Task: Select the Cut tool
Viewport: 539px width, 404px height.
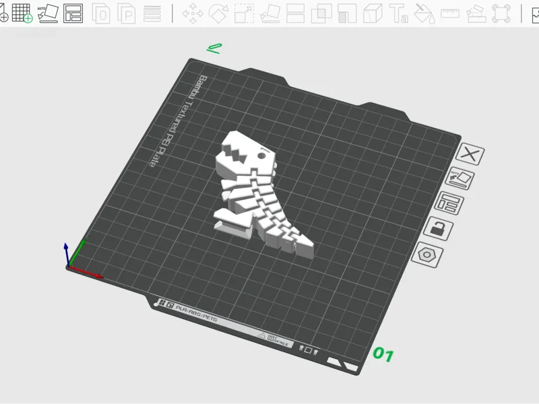Action: pos(296,13)
